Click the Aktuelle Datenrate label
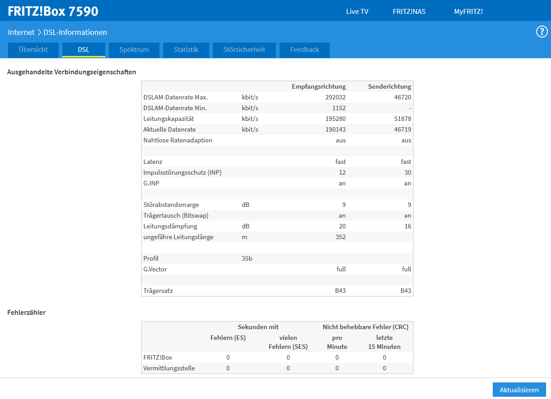 click(x=170, y=129)
